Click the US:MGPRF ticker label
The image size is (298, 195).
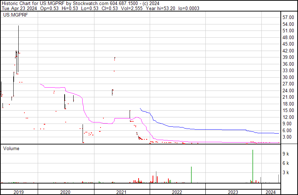(x=15, y=15)
